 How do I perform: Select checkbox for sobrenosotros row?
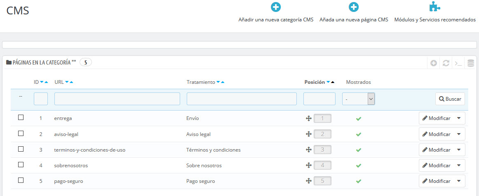21,164
